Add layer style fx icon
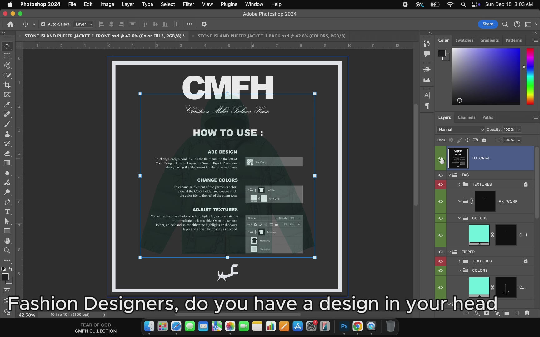The image size is (540, 337). 477,313
